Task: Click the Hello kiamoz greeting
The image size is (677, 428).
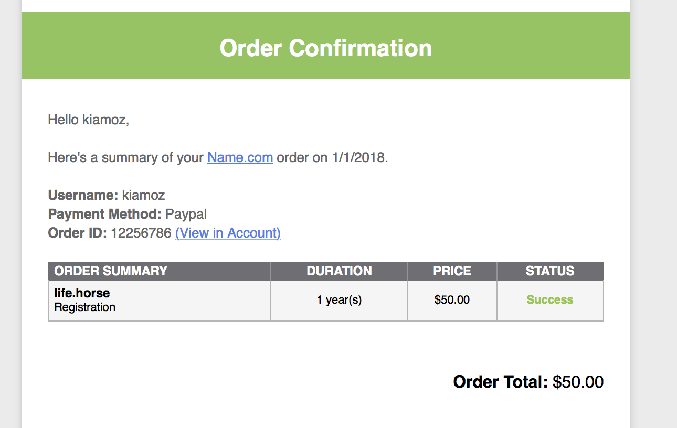Action: 88,120
